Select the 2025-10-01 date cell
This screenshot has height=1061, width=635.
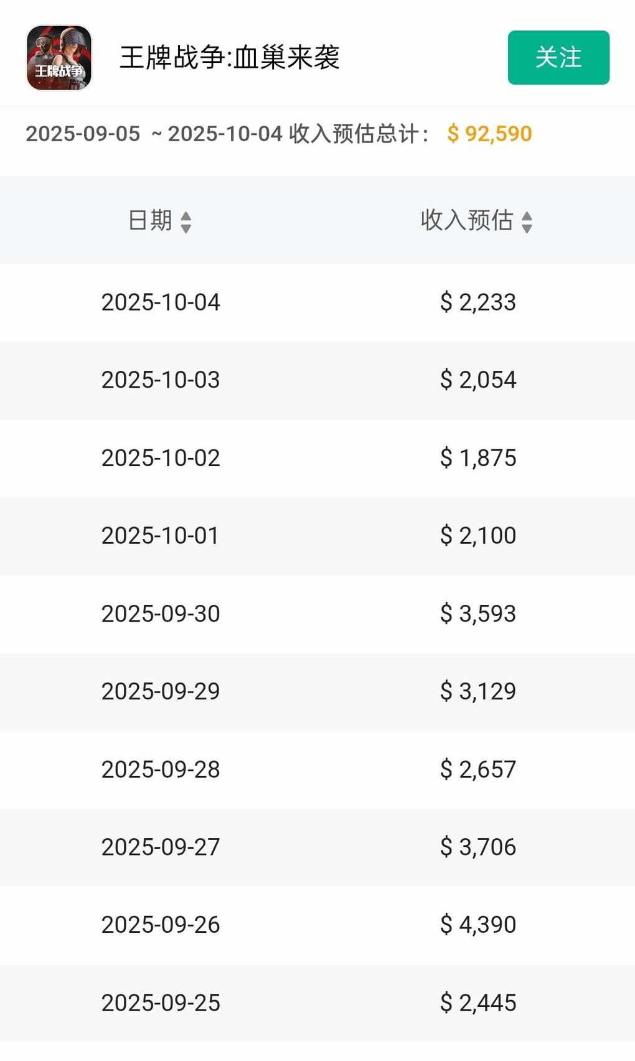point(161,536)
